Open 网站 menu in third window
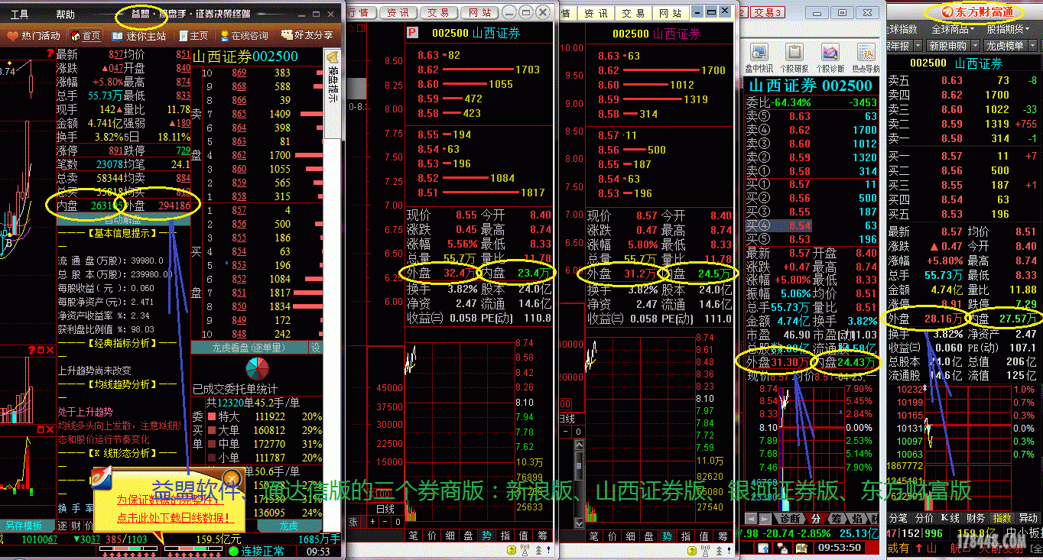This screenshot has height=560, width=1043. 671,13
